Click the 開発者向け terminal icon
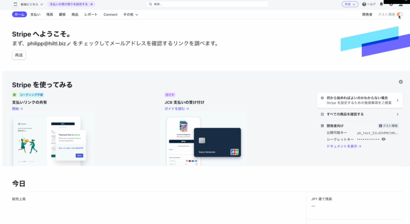Image resolution: width=410 pixels, height=224 pixels. point(322,126)
